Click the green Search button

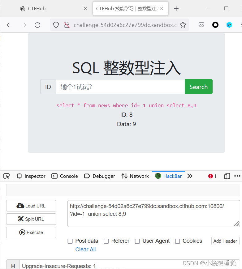coord(199,87)
